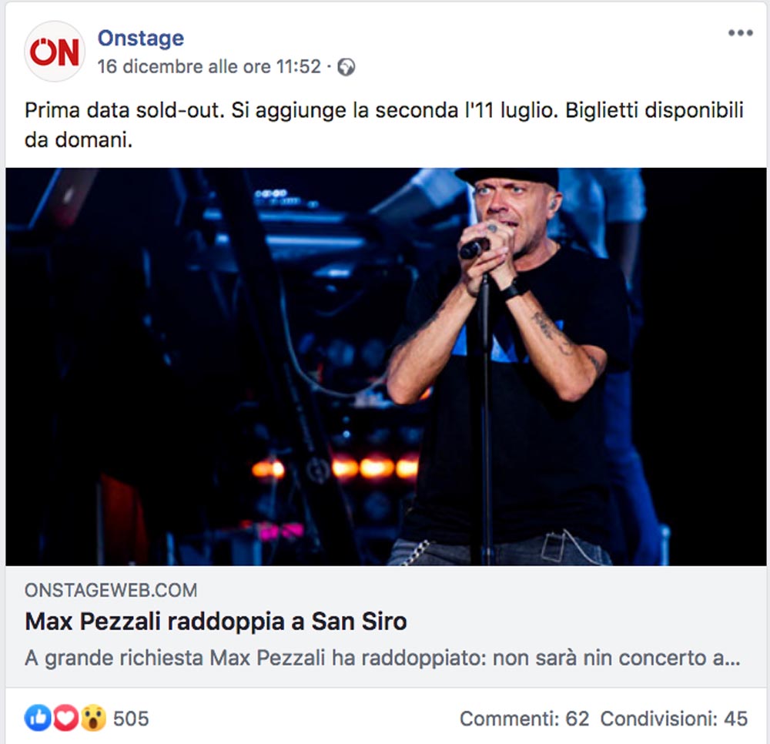Open the headline Max Pezzali raddoppia a San Siro

pos(216,622)
